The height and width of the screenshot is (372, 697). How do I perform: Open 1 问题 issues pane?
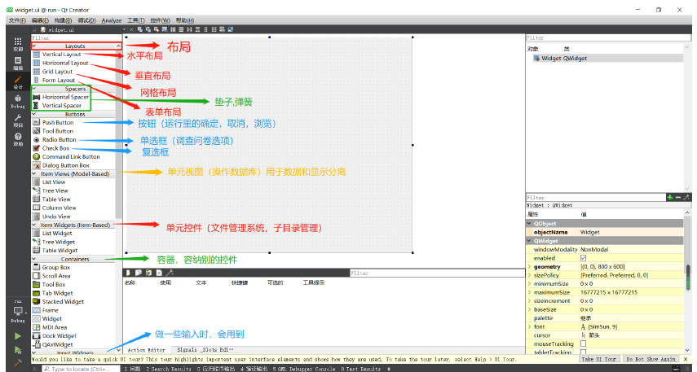pyautogui.click(x=132, y=369)
